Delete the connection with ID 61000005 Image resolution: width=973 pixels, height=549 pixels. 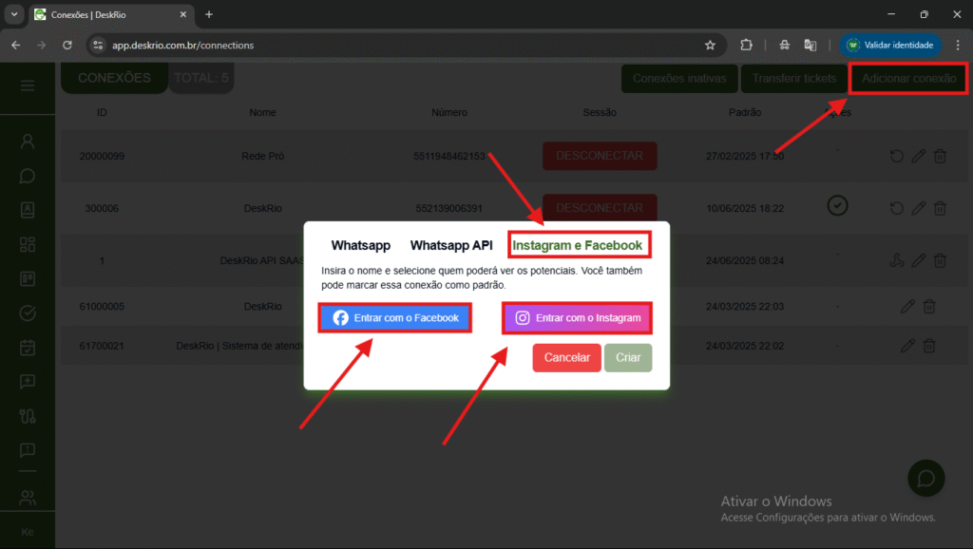click(929, 306)
